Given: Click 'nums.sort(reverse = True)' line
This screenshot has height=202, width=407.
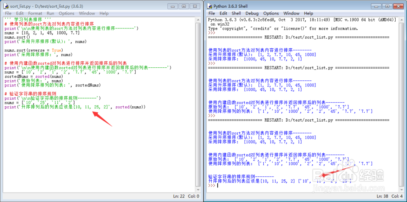Looking at the screenshot, I should coord(34,50).
